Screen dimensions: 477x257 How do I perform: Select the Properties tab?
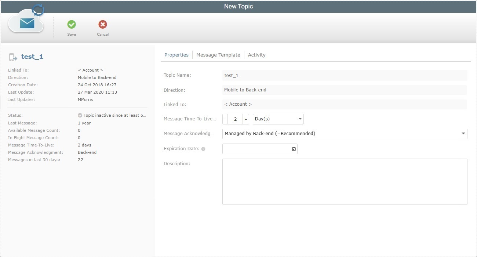click(176, 55)
